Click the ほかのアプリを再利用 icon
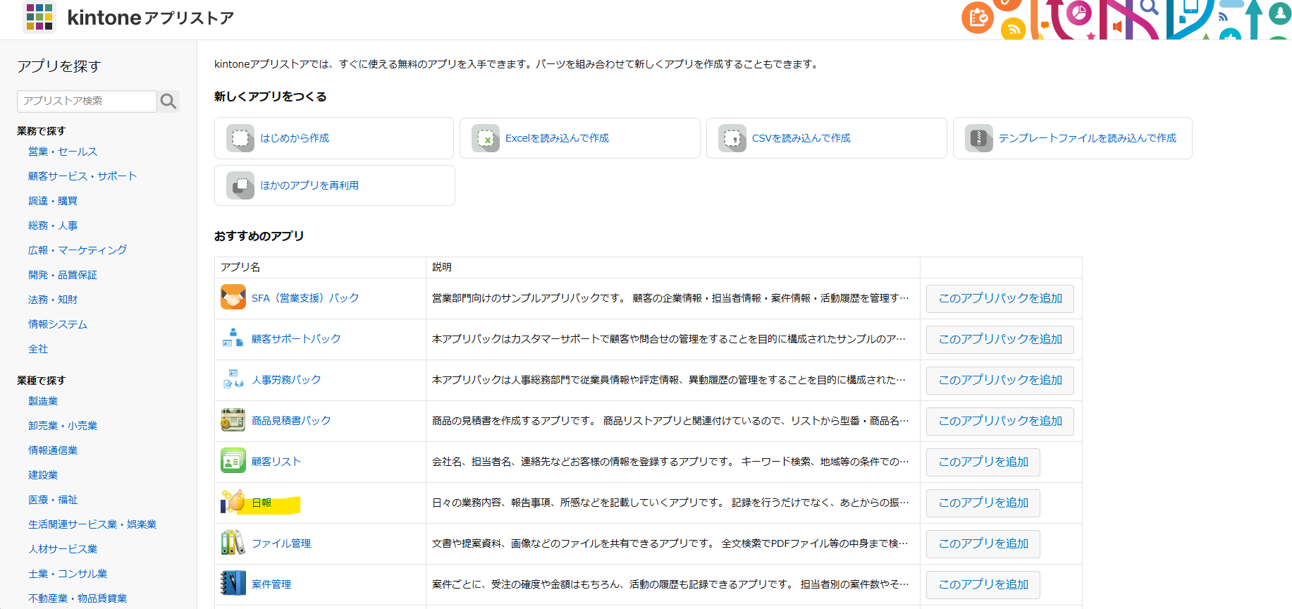 pyautogui.click(x=240, y=185)
